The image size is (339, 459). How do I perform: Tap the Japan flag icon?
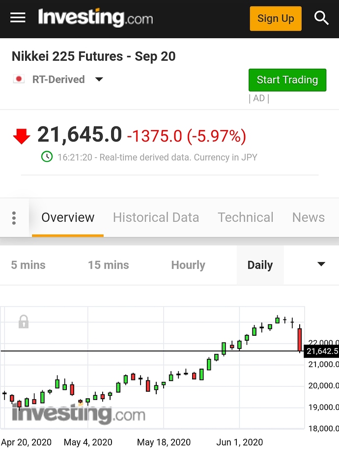(19, 79)
